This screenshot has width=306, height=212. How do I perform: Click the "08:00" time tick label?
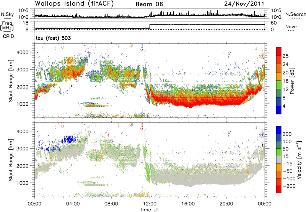(x=111, y=204)
